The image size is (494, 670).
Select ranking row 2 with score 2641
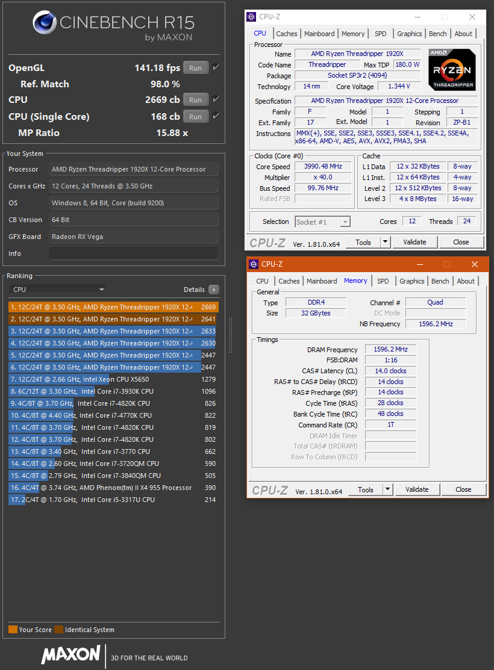(113, 319)
